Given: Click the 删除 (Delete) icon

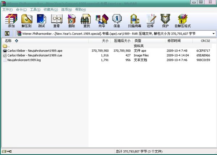Looking at the screenshot, I should 72,21.
